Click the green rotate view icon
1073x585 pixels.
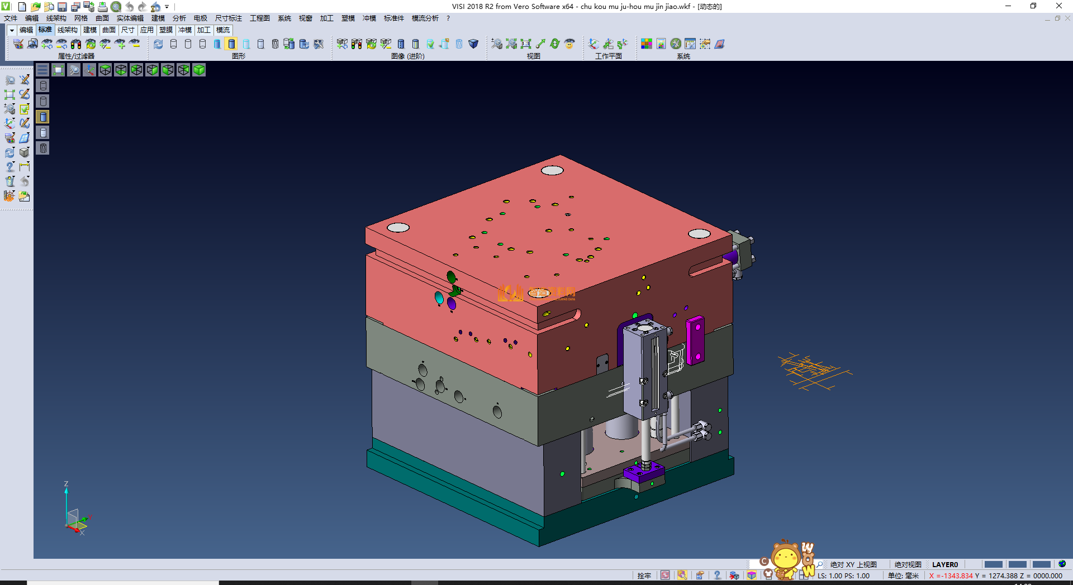tap(554, 44)
